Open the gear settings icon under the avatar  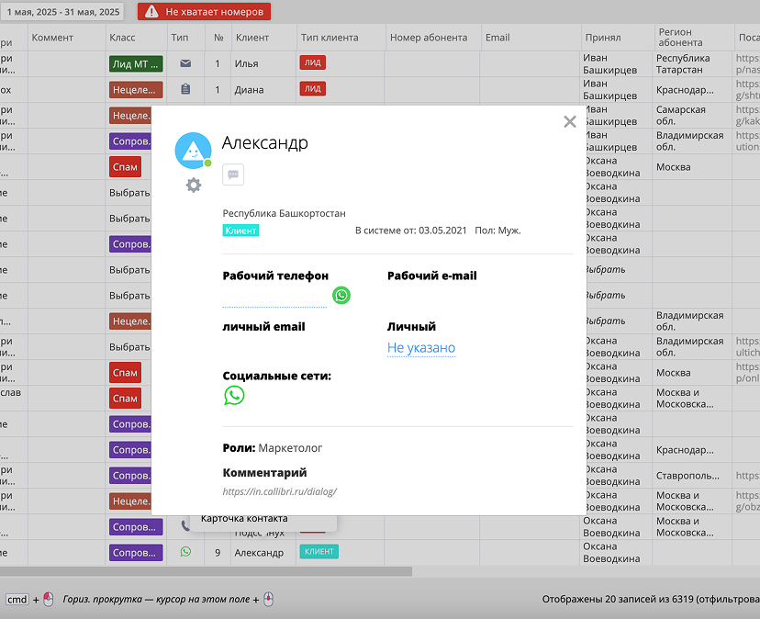pyautogui.click(x=194, y=185)
